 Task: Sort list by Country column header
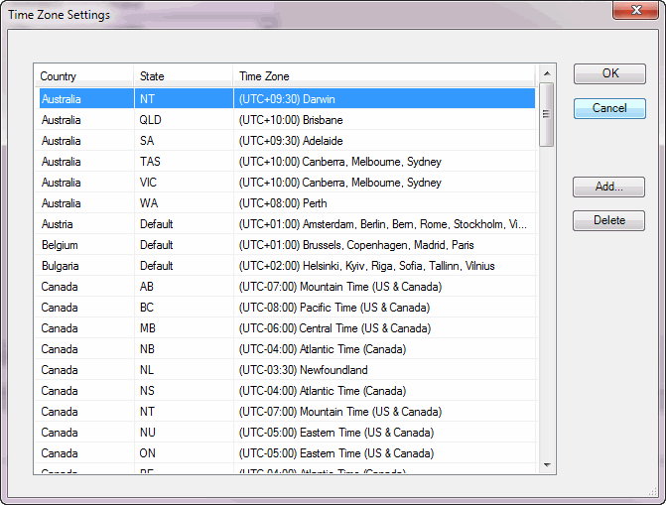83,76
